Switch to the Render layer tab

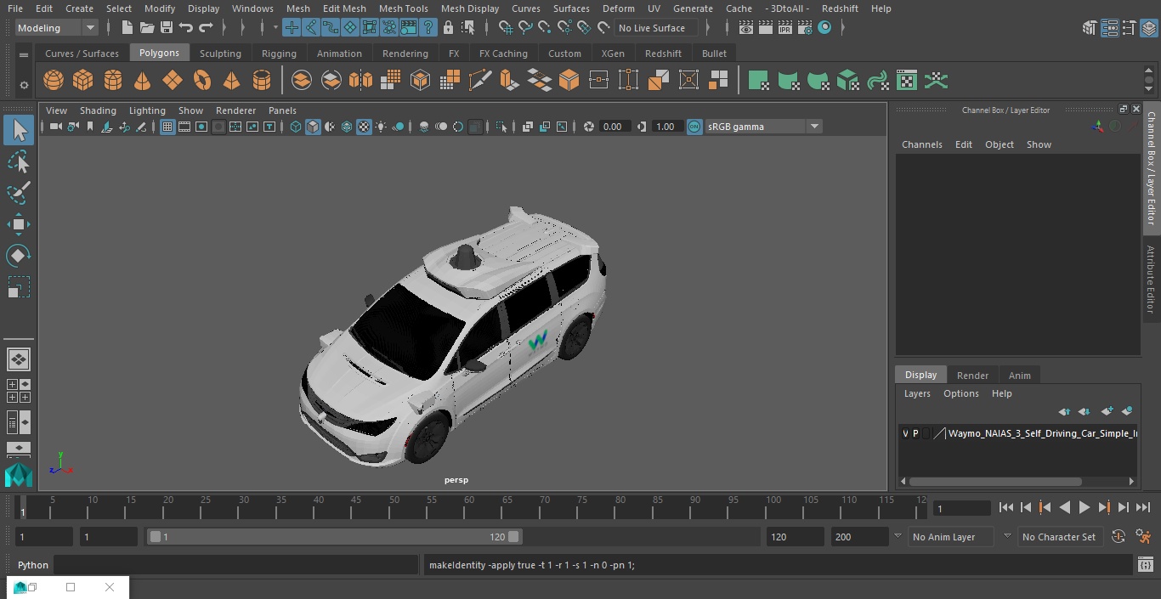click(x=972, y=376)
